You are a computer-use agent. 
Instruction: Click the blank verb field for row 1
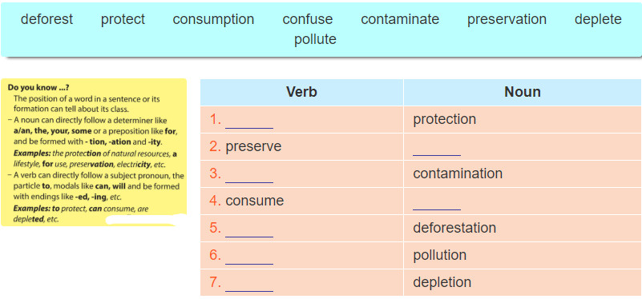(249, 121)
